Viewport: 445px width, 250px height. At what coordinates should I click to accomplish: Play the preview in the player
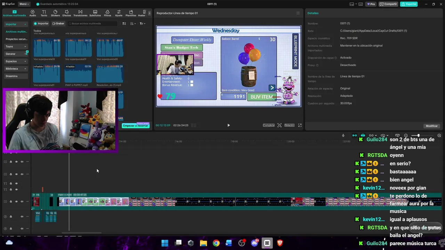(x=228, y=125)
